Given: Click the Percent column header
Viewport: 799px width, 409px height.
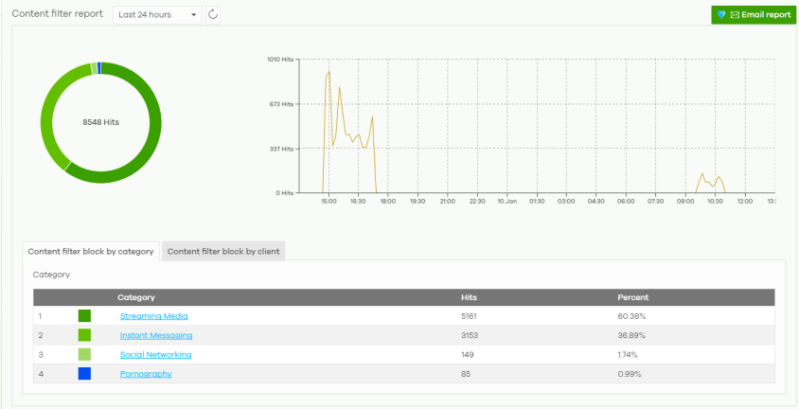Looking at the screenshot, I should click(x=632, y=297).
